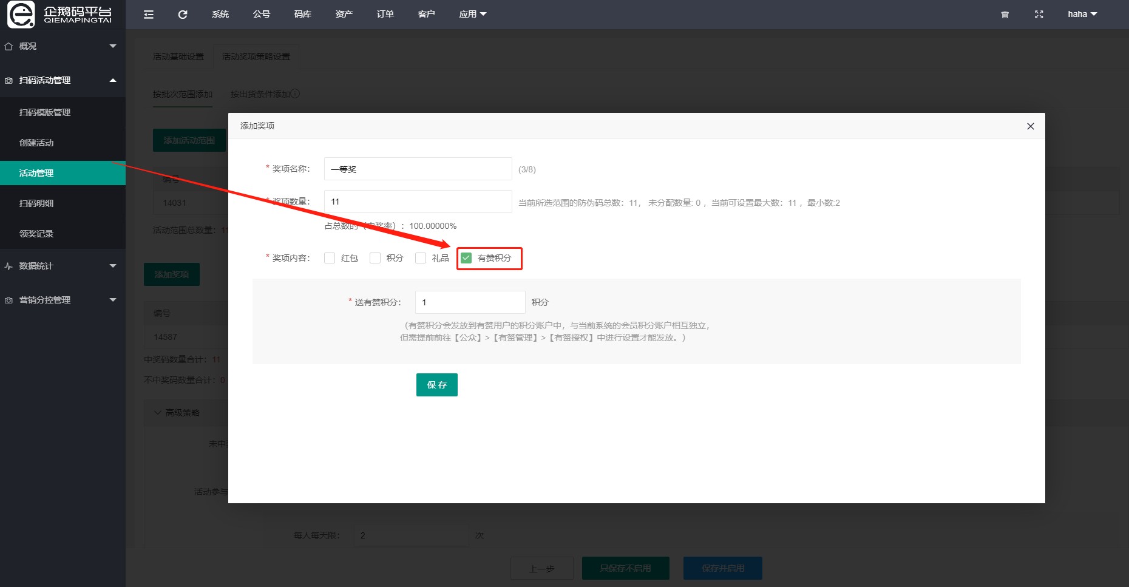The width and height of the screenshot is (1129, 587).
Task: Click the 送有赞积分 input field
Action: pos(470,302)
